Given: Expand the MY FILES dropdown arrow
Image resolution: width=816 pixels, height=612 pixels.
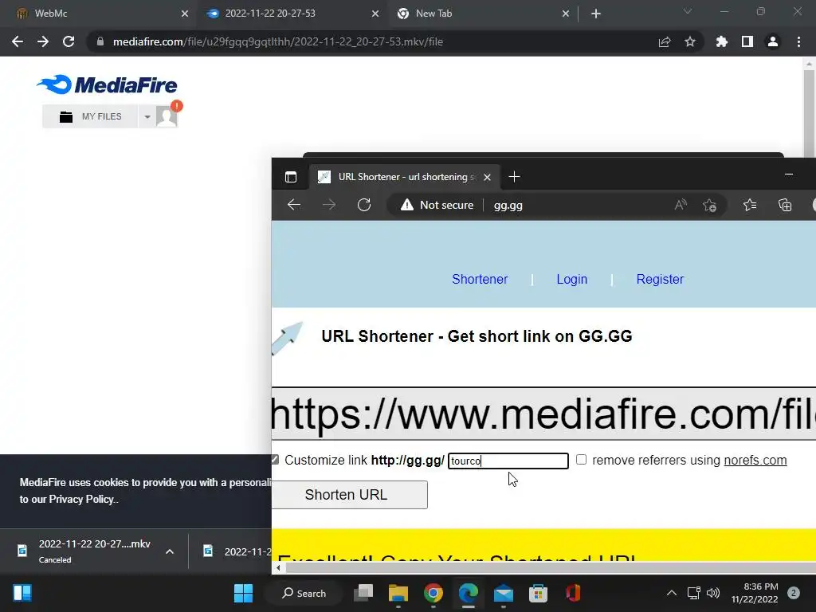Looking at the screenshot, I should (x=147, y=116).
